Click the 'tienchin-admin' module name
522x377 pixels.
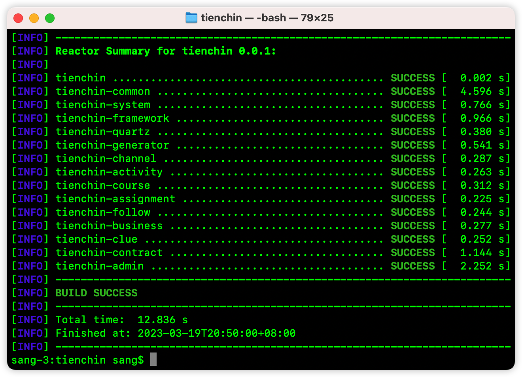click(100, 266)
